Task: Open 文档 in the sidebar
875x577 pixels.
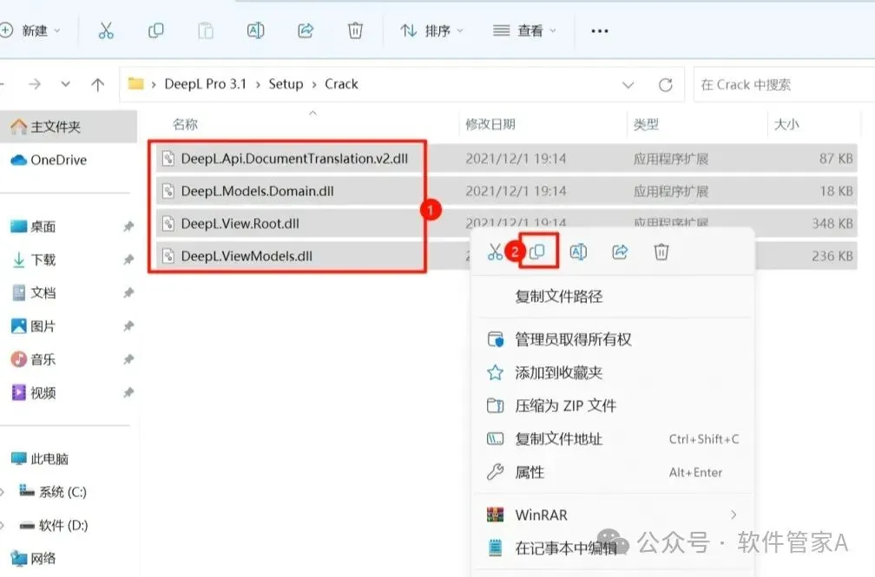Action: (x=34, y=293)
